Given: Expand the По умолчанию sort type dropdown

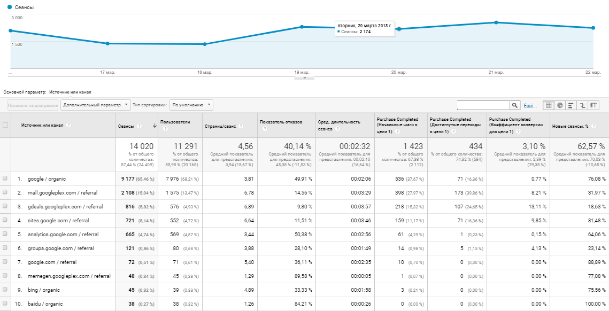Looking at the screenshot, I should [x=191, y=105].
